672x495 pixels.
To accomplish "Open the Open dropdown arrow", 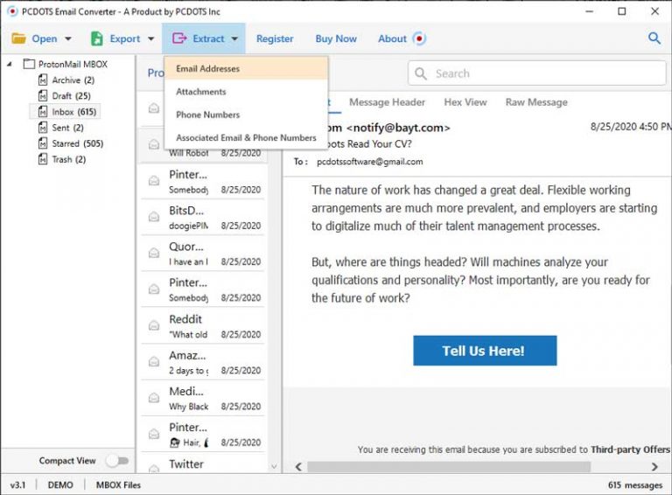I will (x=68, y=39).
